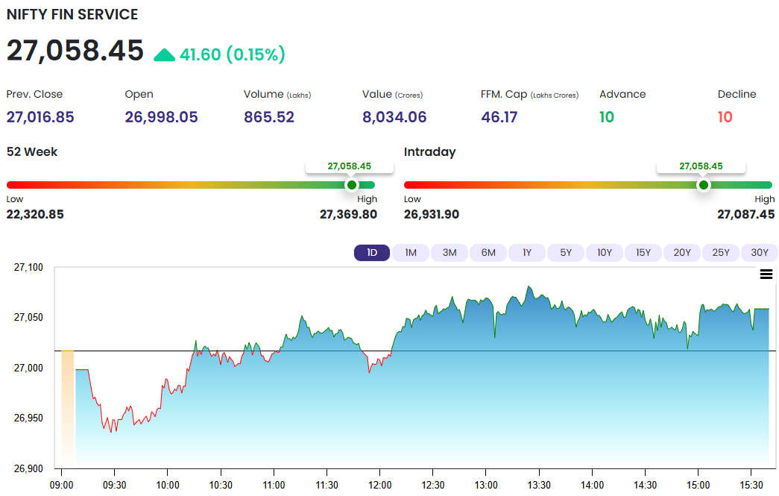This screenshot has width=779, height=496.
Task: Show the 25Y chart range
Action: [x=721, y=252]
